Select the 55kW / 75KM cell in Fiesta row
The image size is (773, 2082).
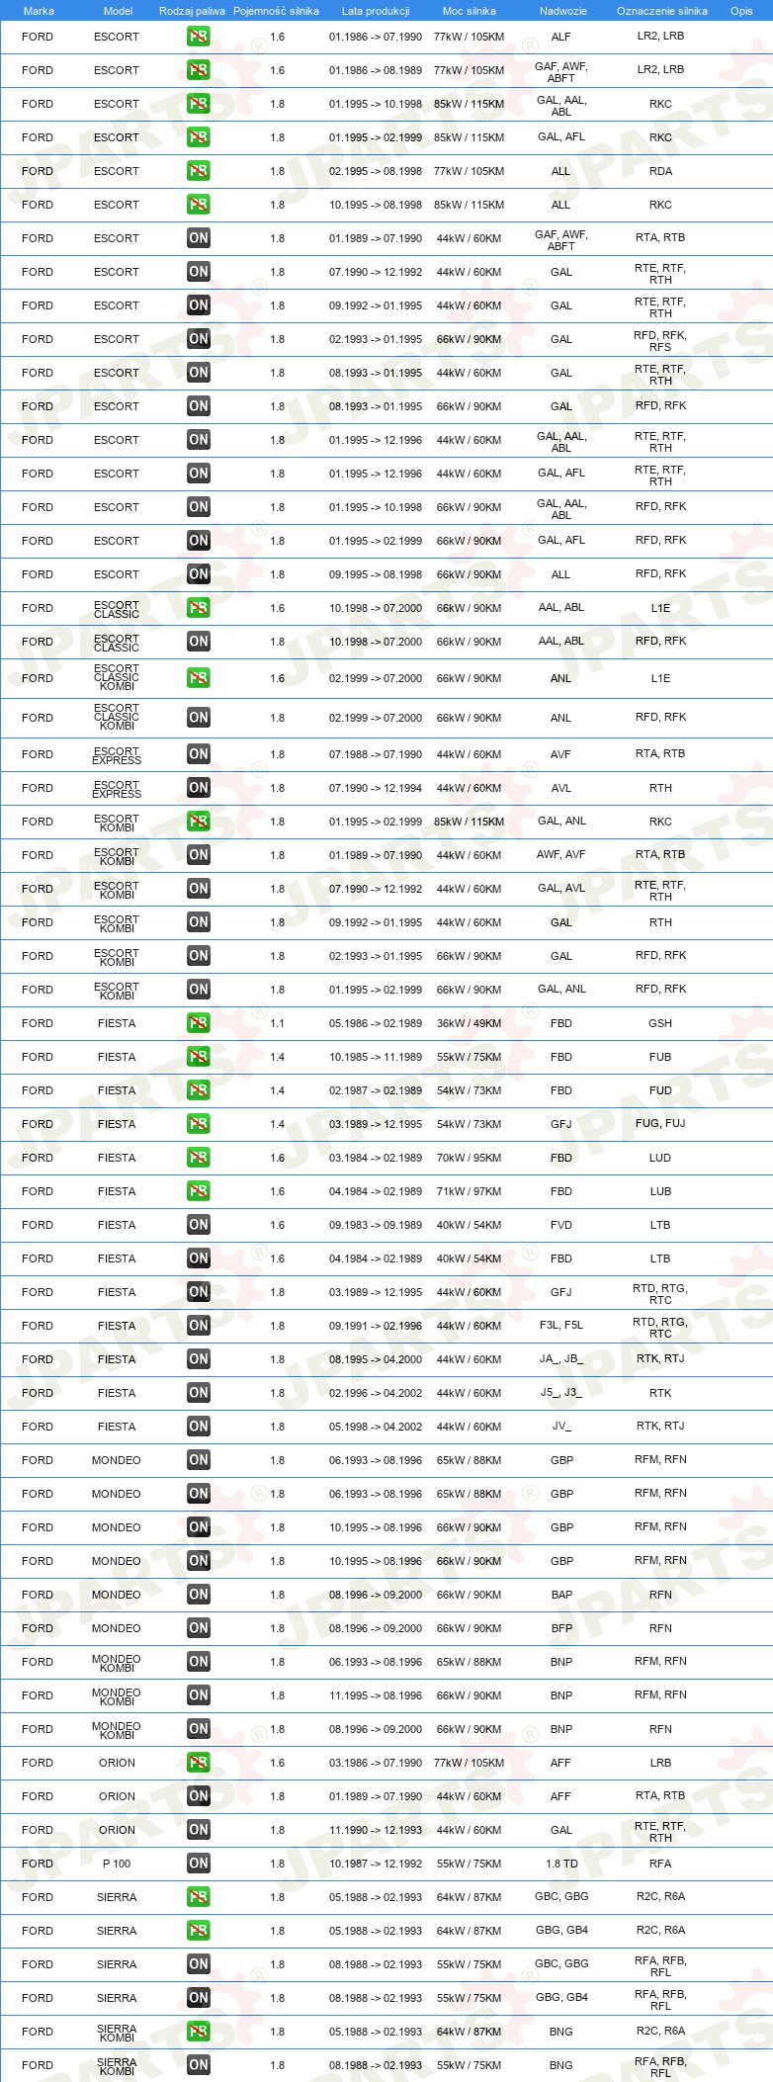pos(469,1057)
